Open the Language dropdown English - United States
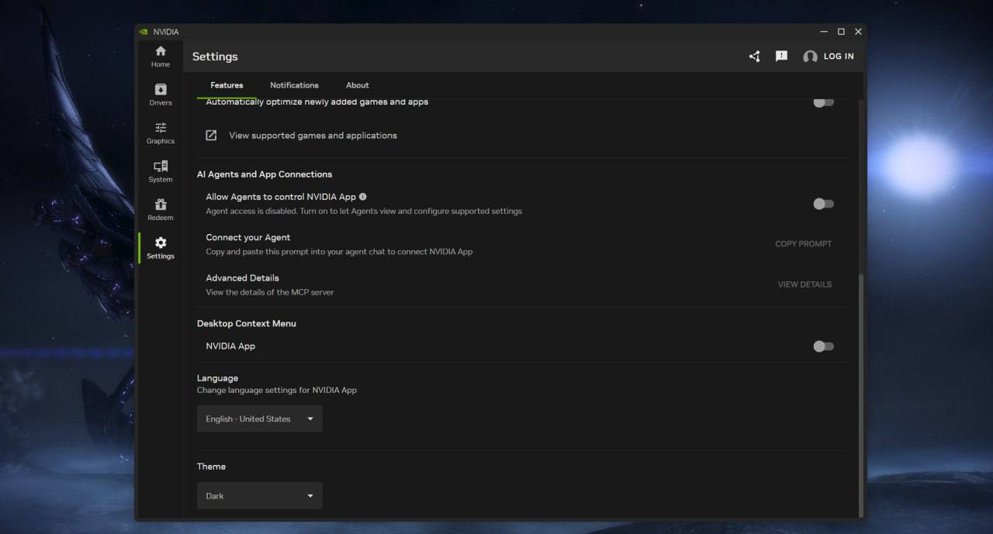This screenshot has width=993, height=534. [x=260, y=419]
